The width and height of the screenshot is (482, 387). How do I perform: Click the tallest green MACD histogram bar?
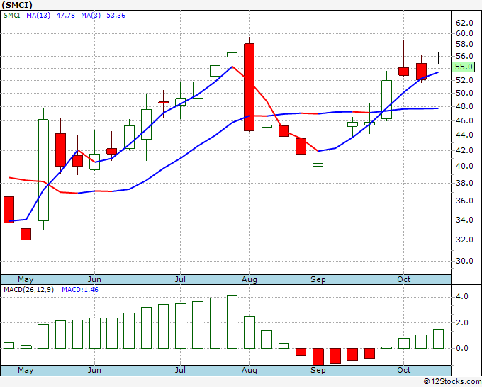tap(232, 322)
